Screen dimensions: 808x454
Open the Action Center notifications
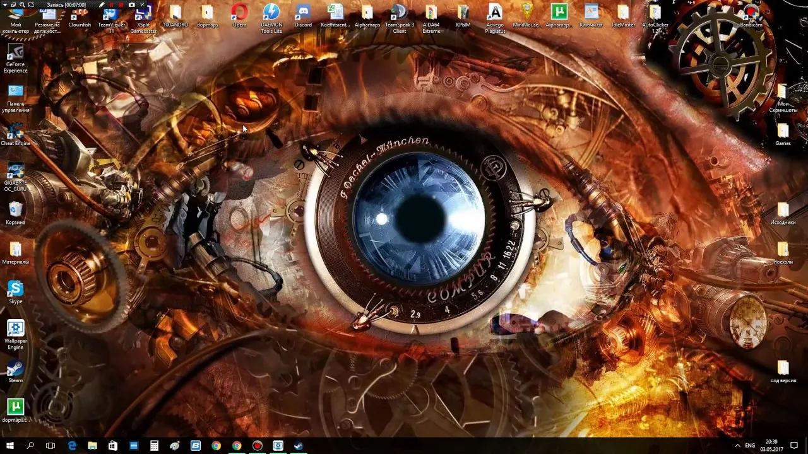click(795, 446)
